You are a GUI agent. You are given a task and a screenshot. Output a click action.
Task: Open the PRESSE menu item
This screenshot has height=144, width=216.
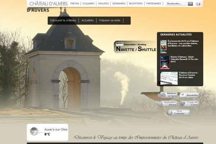(75, 4)
